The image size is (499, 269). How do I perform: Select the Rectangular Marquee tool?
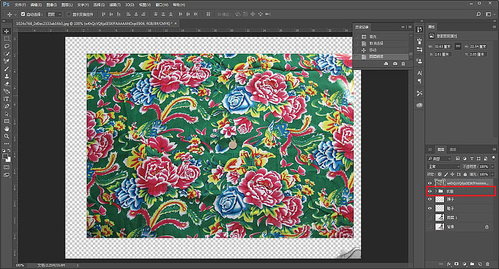coord(6,39)
